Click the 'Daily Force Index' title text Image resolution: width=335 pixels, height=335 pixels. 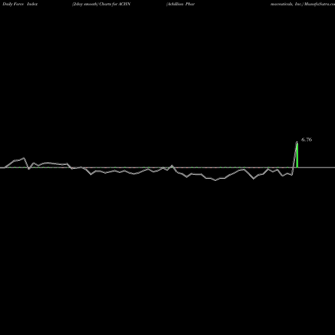click(x=20, y=4)
